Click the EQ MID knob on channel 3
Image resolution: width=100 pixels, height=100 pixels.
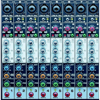(31, 51)
